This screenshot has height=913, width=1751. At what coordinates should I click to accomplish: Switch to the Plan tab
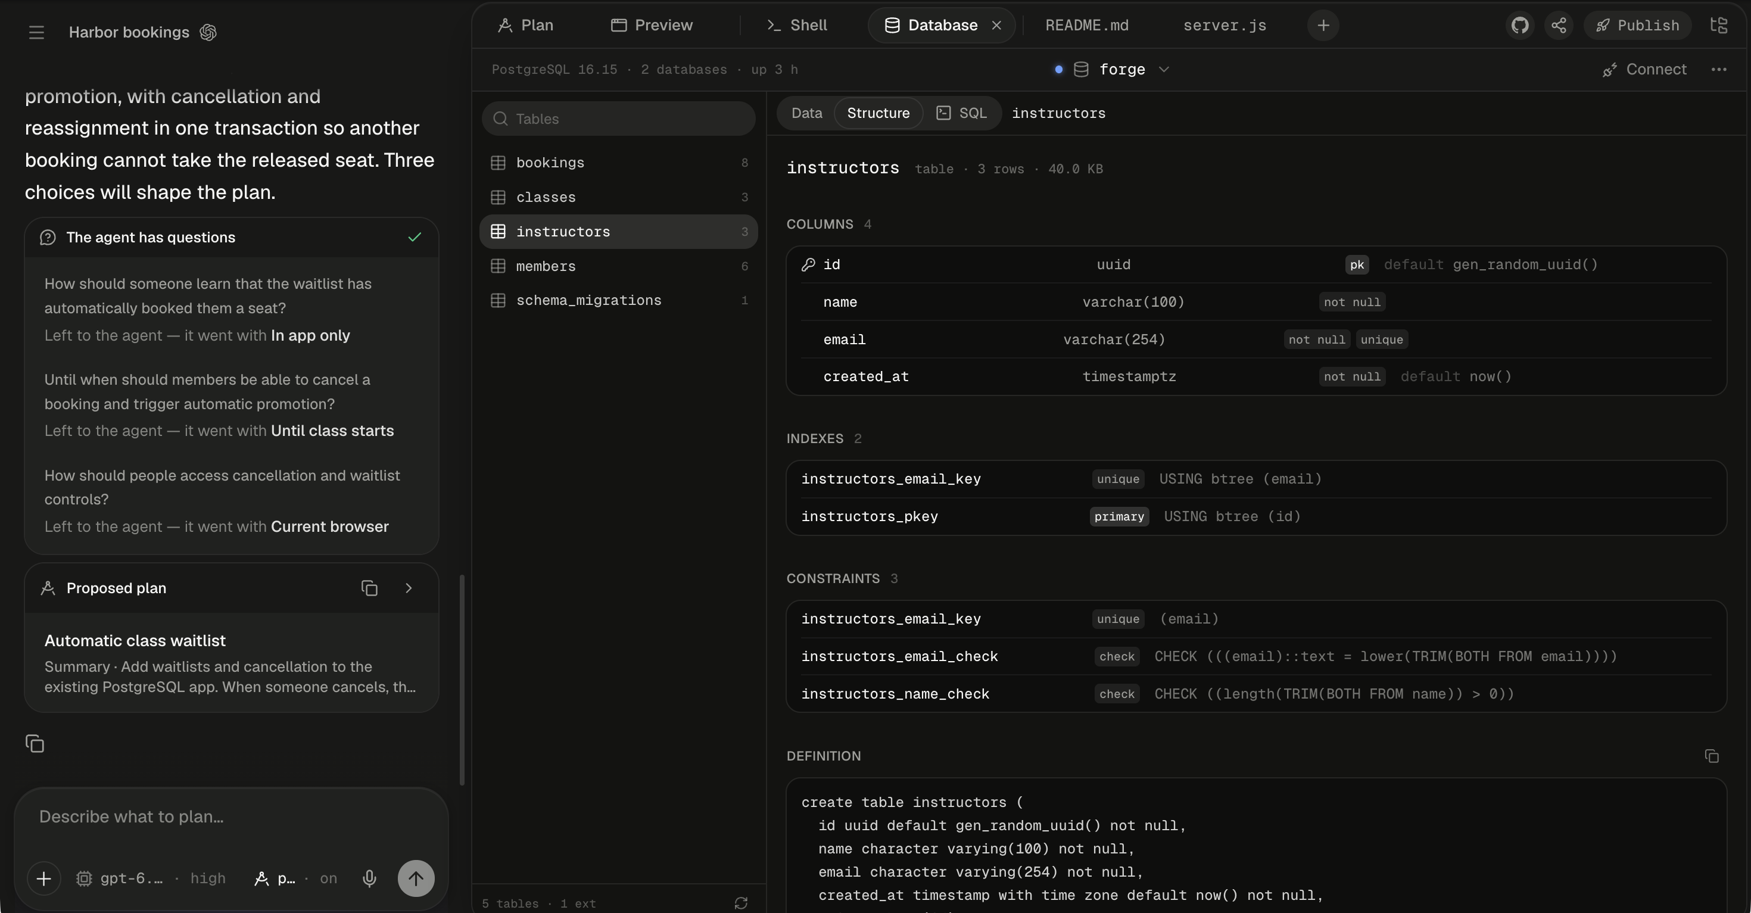525,26
